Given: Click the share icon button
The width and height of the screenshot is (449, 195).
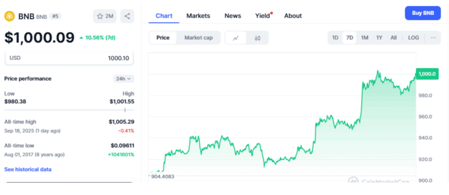Looking at the screenshot, I should pos(127,16).
